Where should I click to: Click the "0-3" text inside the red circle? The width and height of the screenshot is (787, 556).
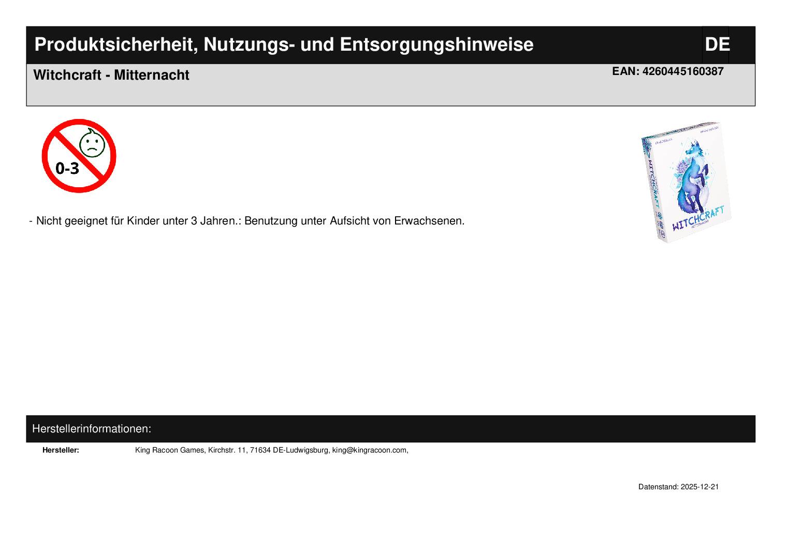coord(67,168)
